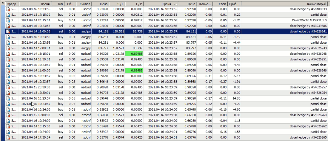330x141 pixels.
Task: Click order icon in row #54180033
Action: [x=8, y=9]
